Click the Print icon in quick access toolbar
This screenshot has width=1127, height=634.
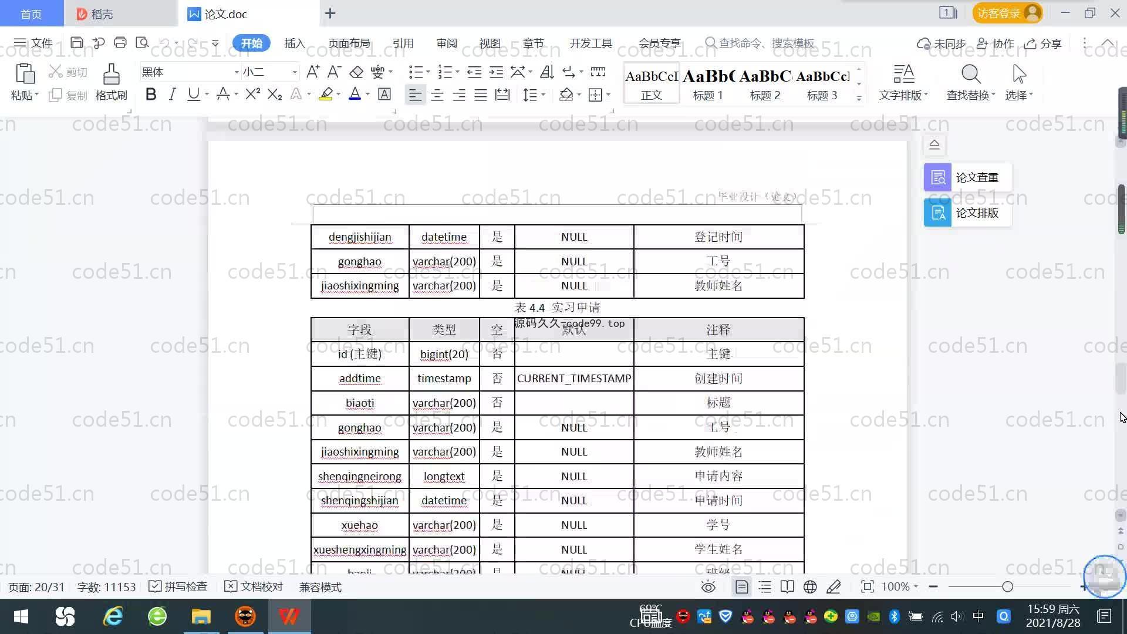click(120, 43)
